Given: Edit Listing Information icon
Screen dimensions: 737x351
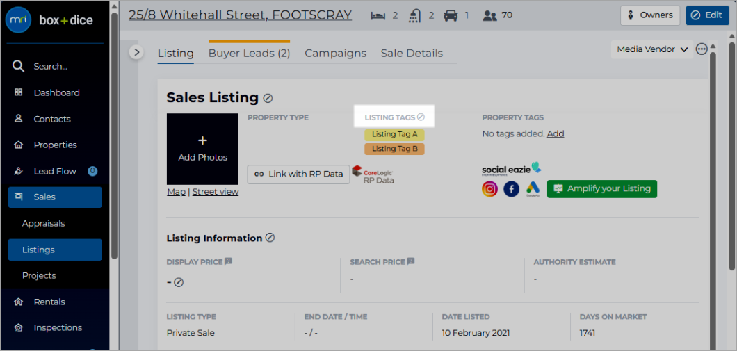Looking at the screenshot, I should [x=270, y=238].
